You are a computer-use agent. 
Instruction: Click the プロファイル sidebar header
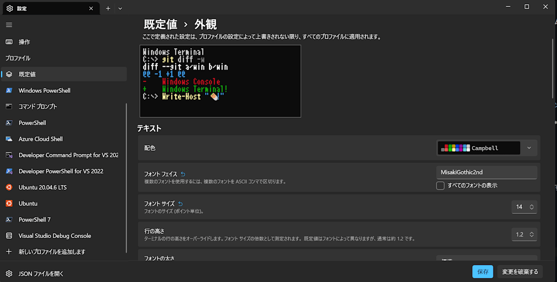coord(18,58)
